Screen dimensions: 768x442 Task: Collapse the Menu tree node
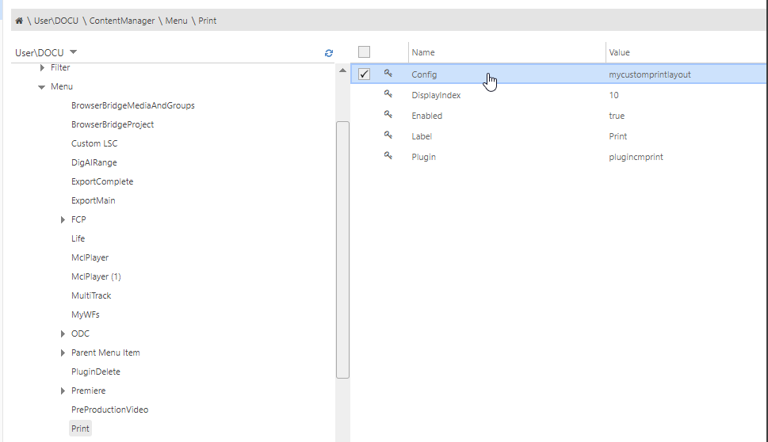[42, 86]
